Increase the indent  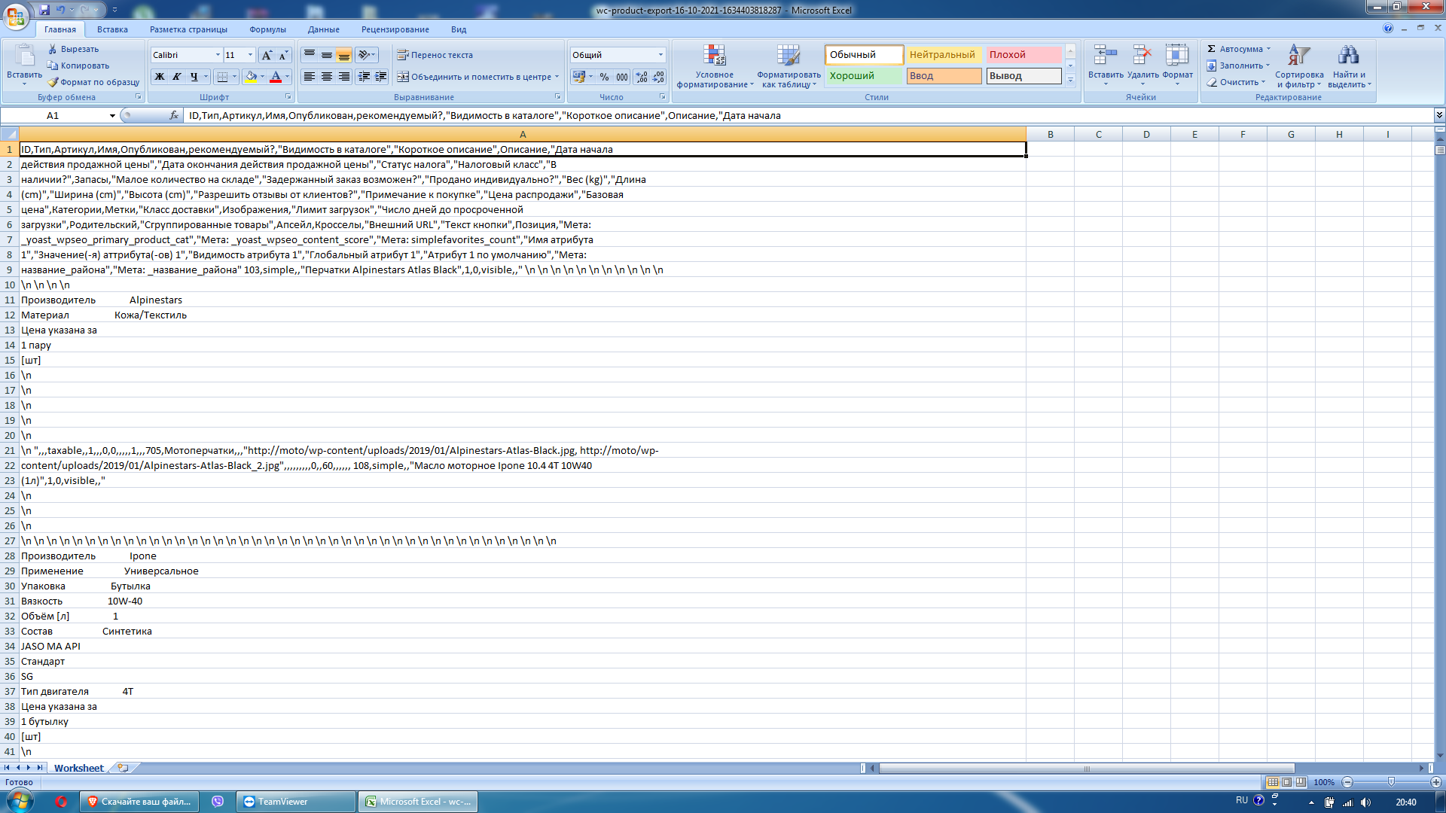pyautogui.click(x=381, y=77)
